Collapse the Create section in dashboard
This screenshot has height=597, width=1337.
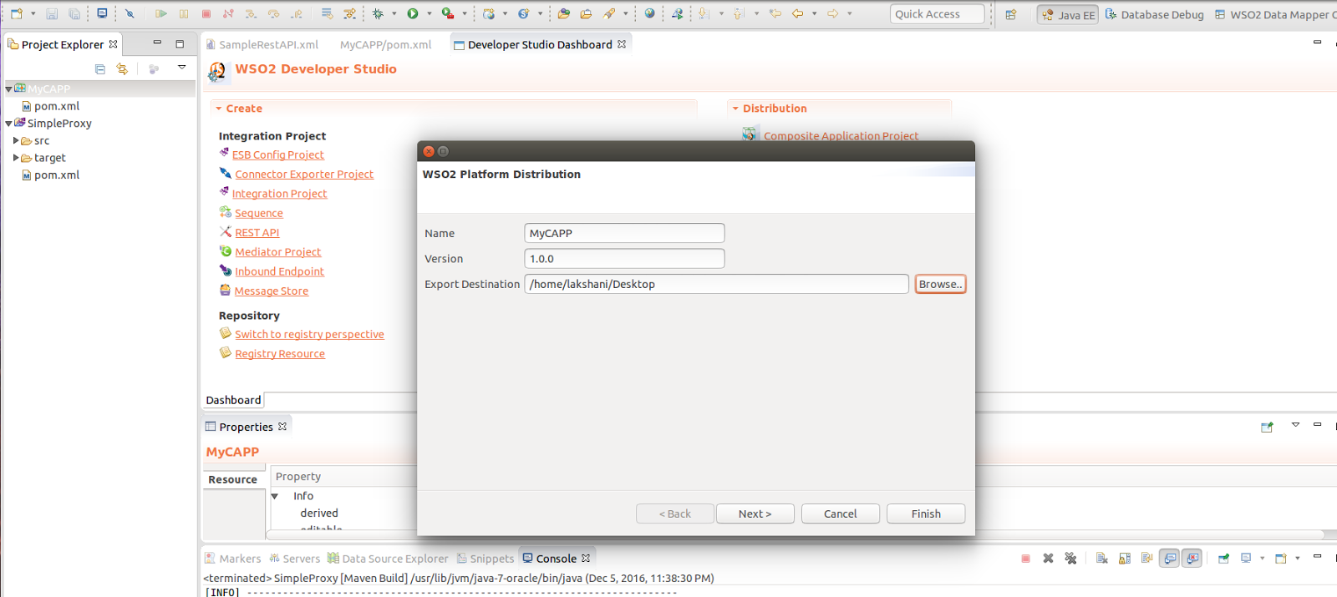tap(218, 109)
